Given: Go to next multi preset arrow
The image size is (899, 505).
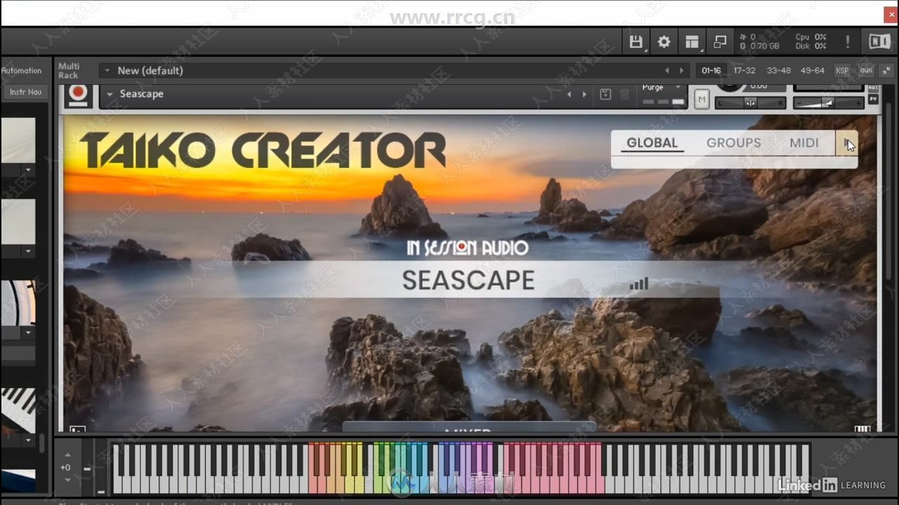Looking at the screenshot, I should tap(681, 70).
